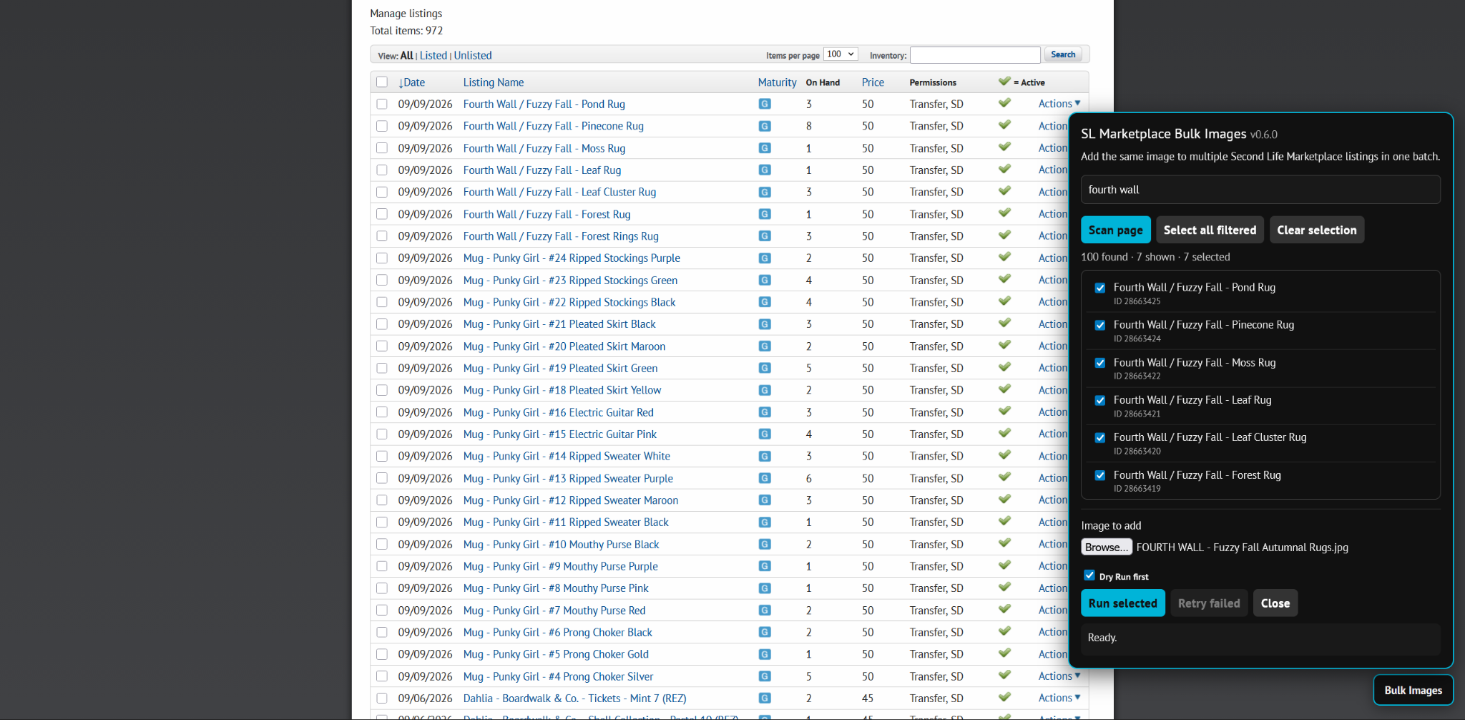Click the floating Bulk Images button
The height and width of the screenshot is (720, 1465).
1413,690
